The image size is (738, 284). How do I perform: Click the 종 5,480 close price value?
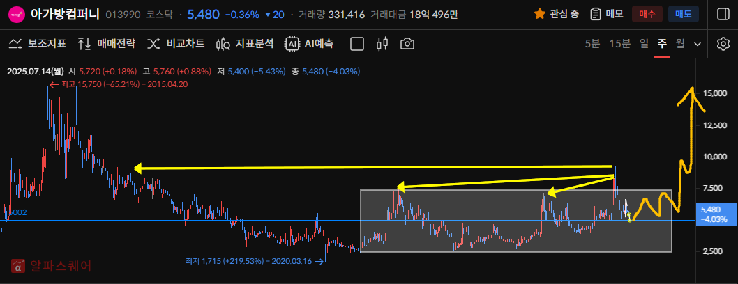(x=326, y=72)
